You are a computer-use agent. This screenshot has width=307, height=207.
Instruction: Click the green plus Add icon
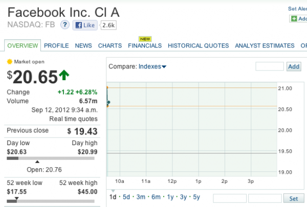click(x=294, y=18)
